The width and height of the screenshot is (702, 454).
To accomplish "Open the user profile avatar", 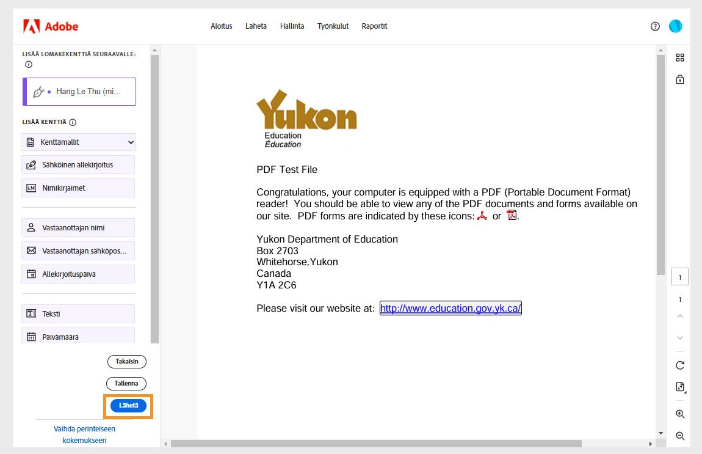I will click(x=675, y=26).
